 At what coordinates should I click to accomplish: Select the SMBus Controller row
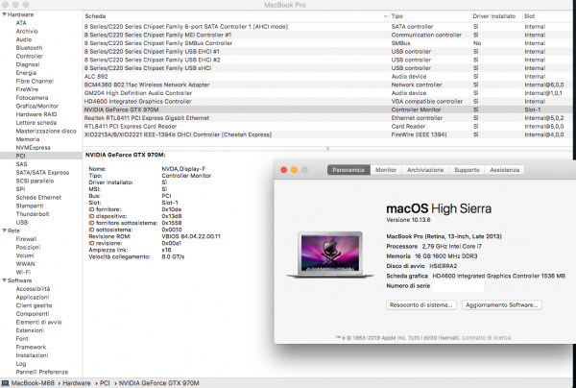tap(327, 43)
